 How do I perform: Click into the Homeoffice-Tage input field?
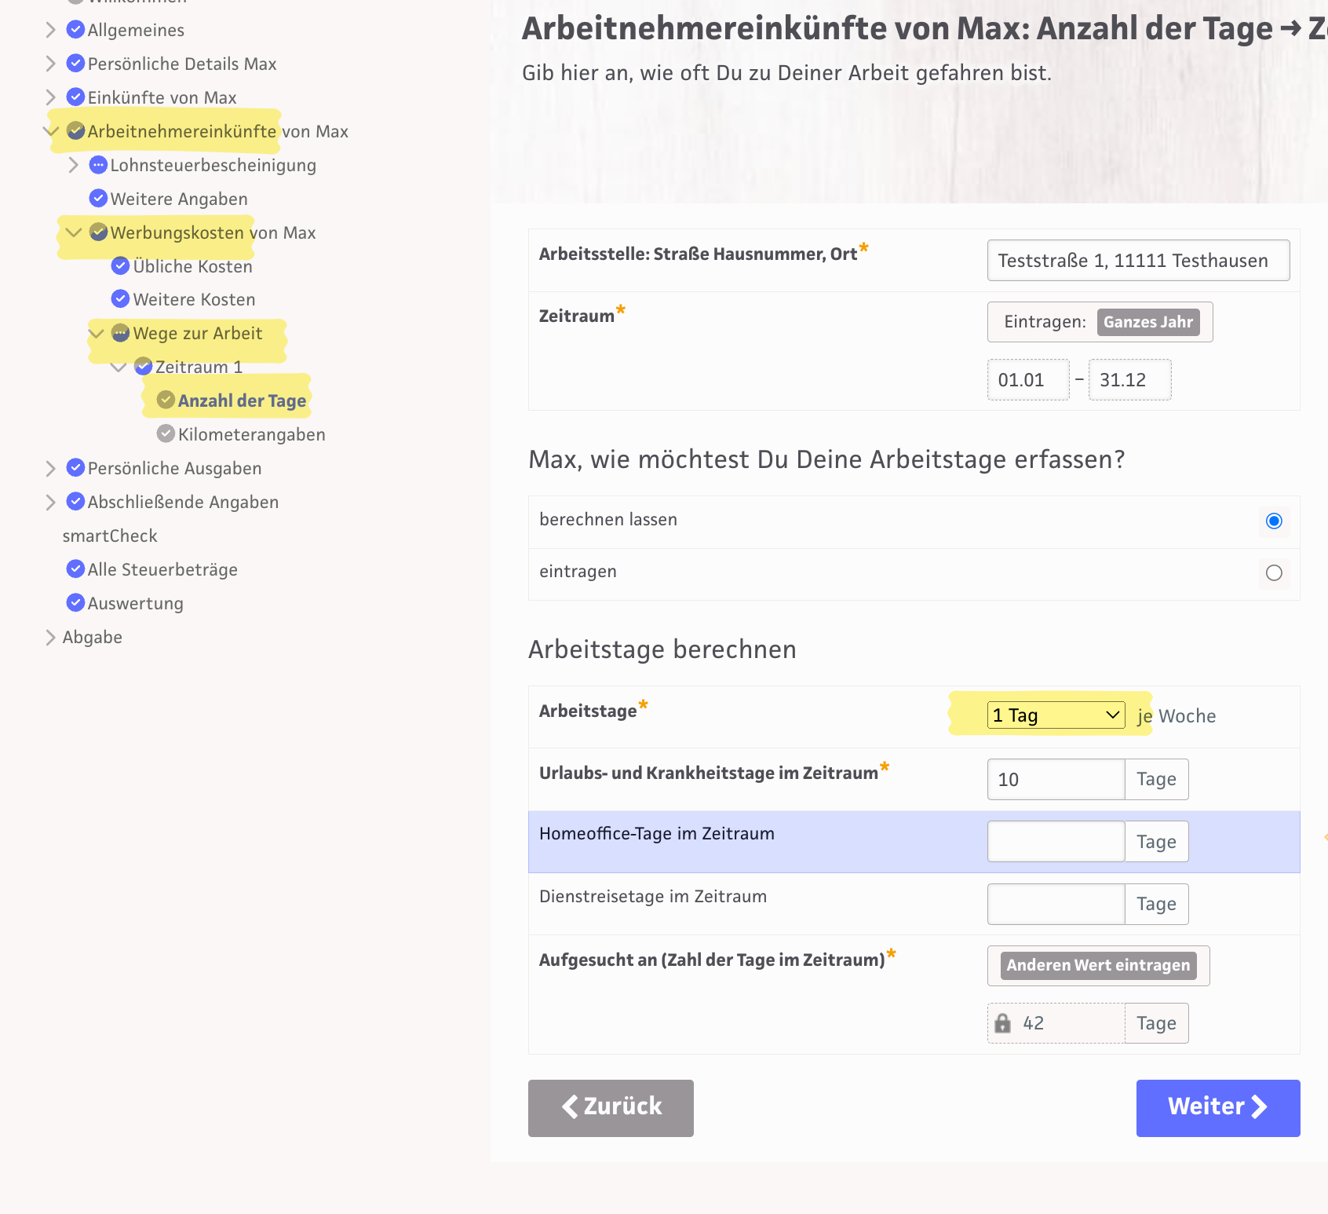[x=1055, y=842]
